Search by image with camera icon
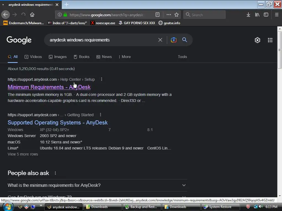Viewport: 282px width, 211px height. [173, 40]
